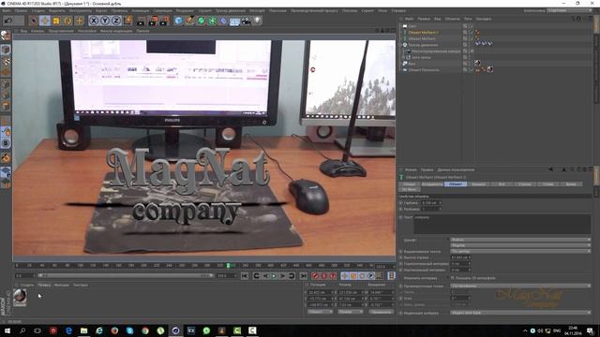This screenshot has height=337, width=600.
Task: Click the Текст input area containing company
Action: (502, 224)
